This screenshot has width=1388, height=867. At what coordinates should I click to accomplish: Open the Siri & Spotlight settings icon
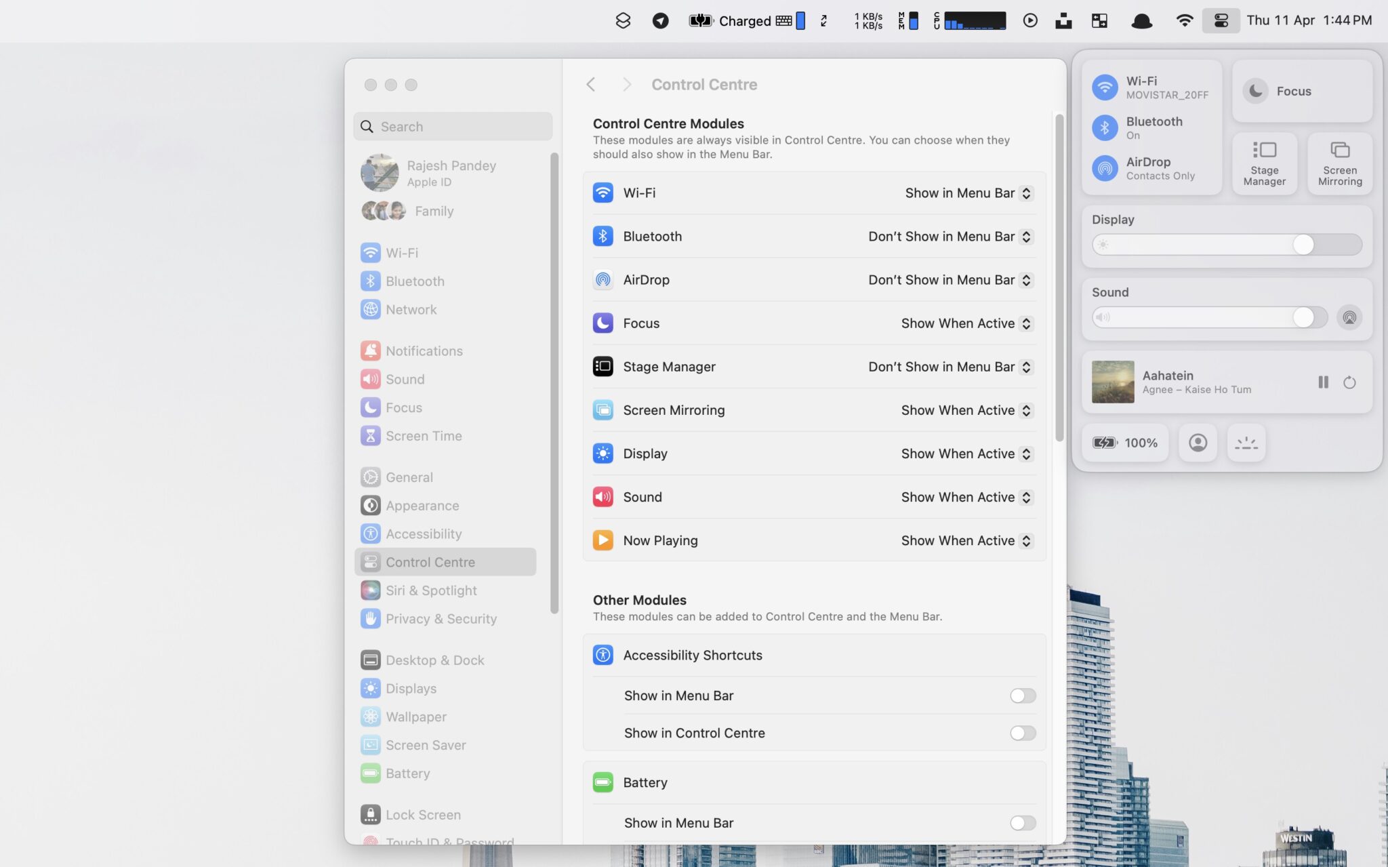[x=370, y=590]
